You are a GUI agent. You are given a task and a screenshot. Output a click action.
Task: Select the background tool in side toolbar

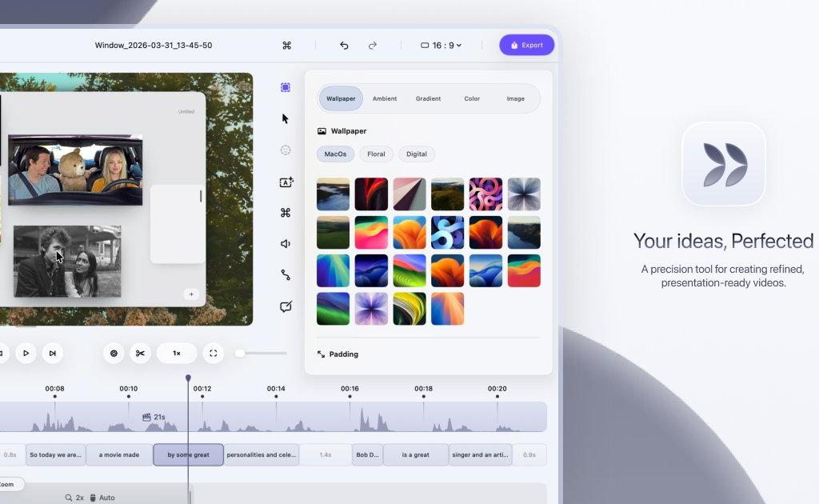(x=286, y=87)
